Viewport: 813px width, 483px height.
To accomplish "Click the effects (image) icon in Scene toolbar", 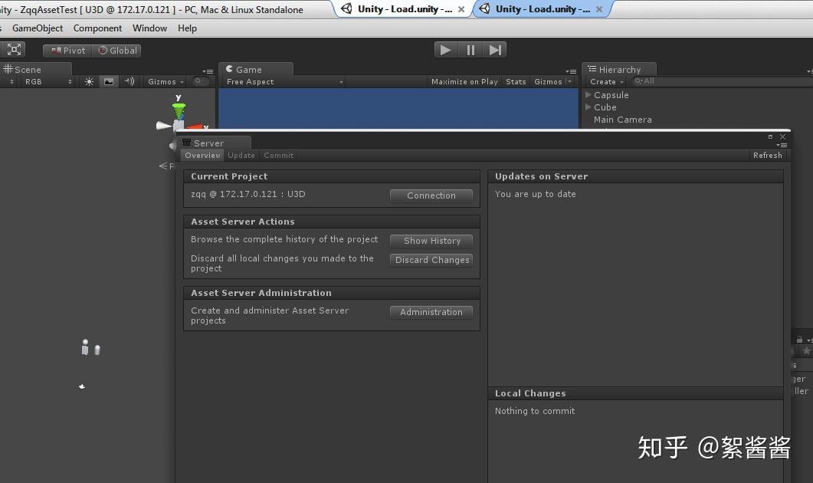I will click(108, 80).
